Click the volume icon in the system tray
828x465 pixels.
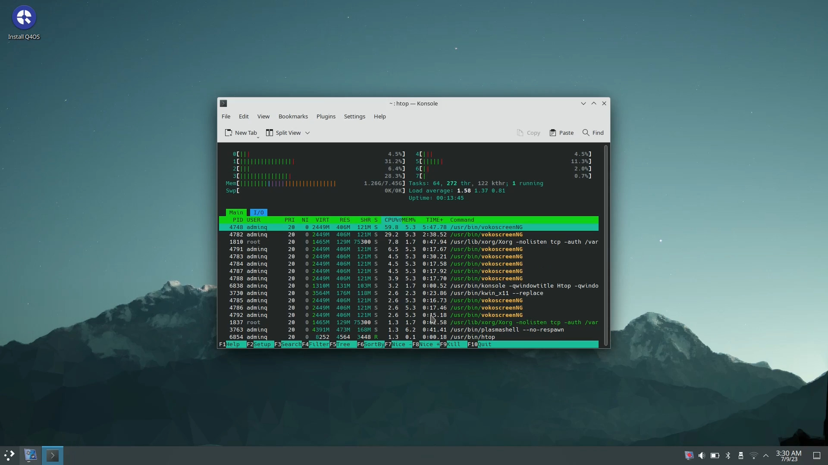coord(702,455)
